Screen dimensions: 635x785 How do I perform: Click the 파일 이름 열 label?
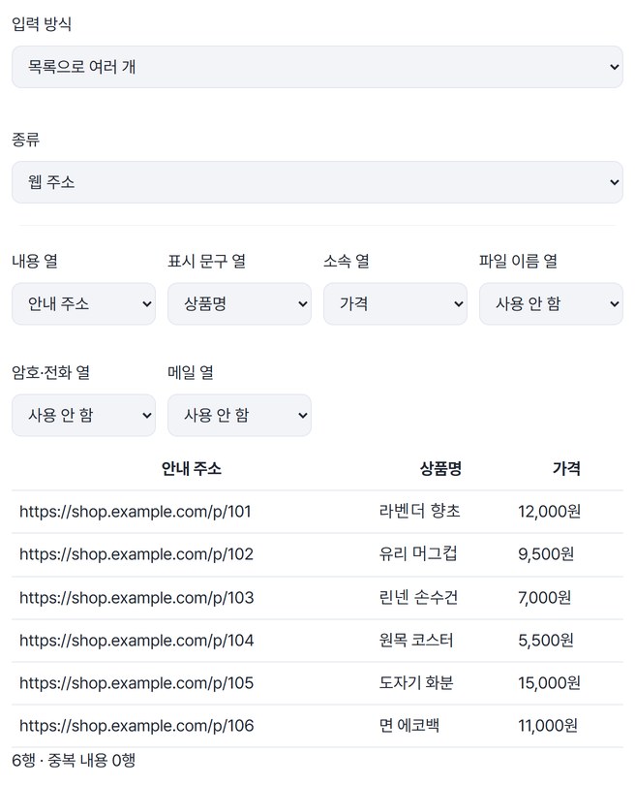[x=518, y=261]
